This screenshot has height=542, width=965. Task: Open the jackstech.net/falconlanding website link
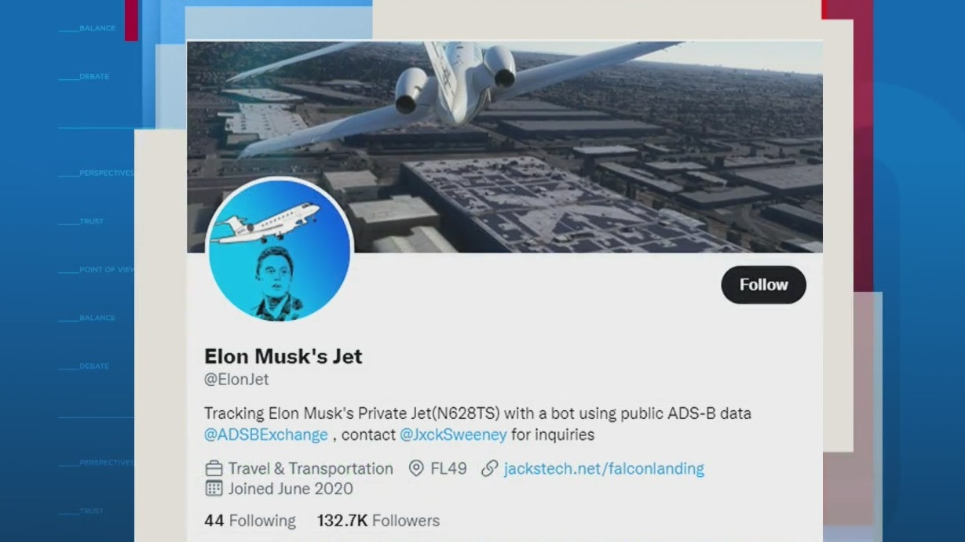coord(604,469)
